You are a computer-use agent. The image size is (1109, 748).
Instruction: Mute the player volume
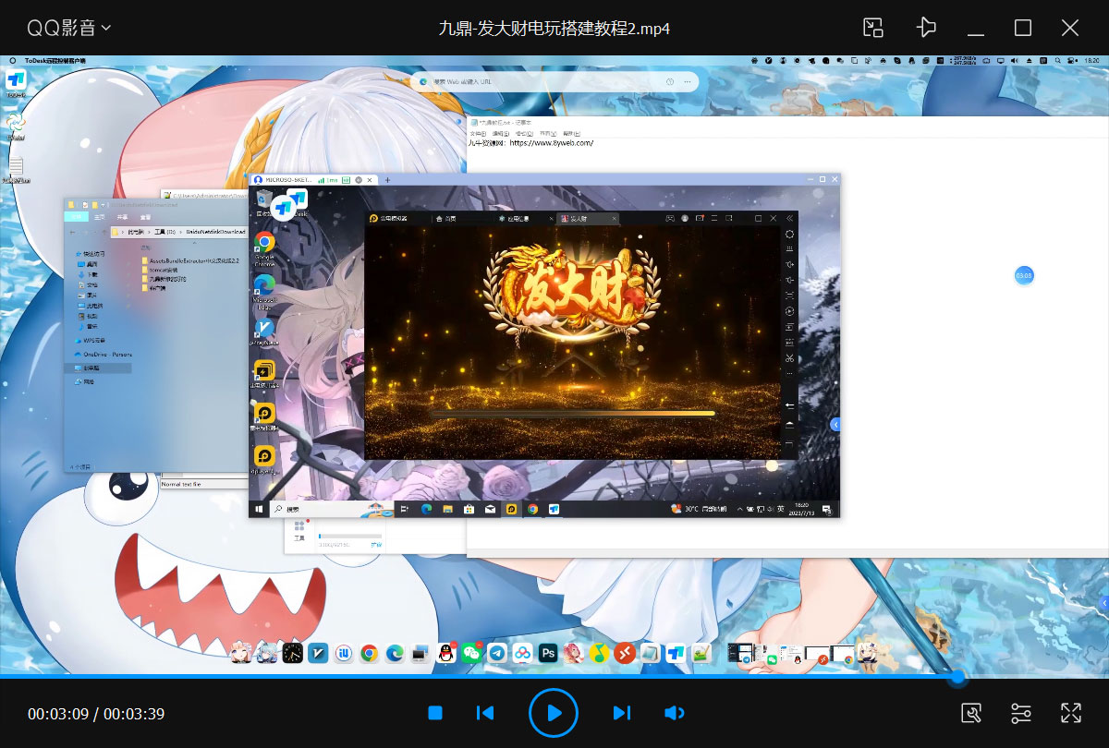[675, 713]
